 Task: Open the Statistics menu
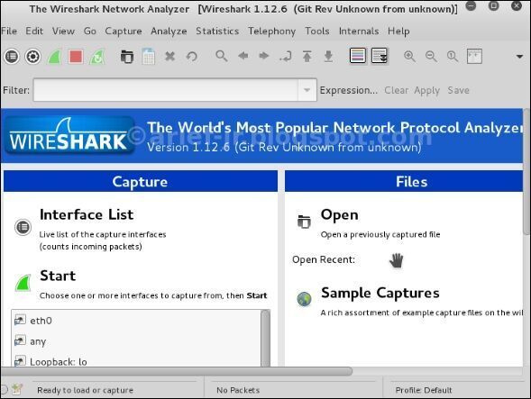[217, 32]
